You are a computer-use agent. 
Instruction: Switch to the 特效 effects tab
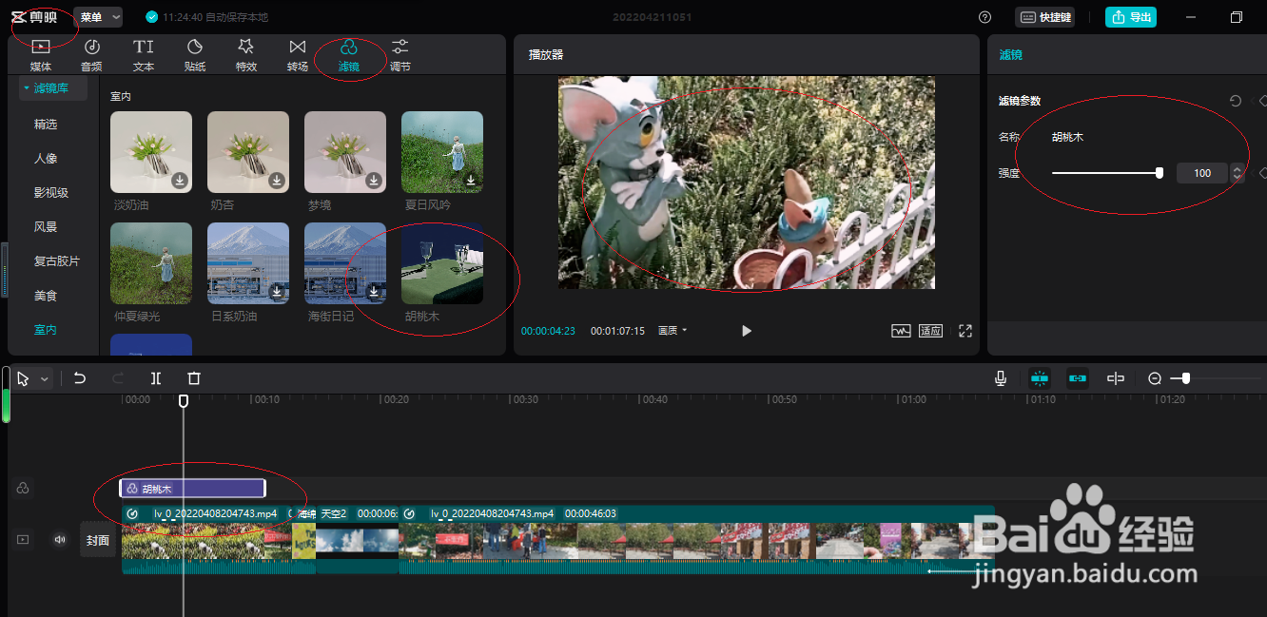click(246, 55)
